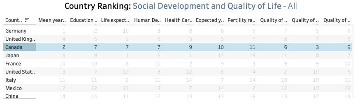Select the United States row label

(20, 72)
